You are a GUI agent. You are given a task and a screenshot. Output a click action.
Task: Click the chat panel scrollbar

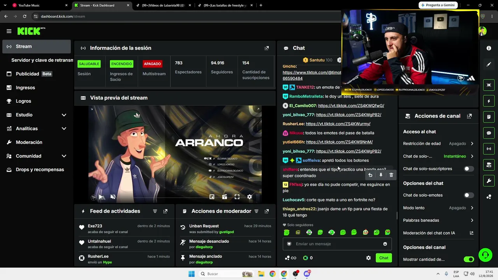point(397,216)
